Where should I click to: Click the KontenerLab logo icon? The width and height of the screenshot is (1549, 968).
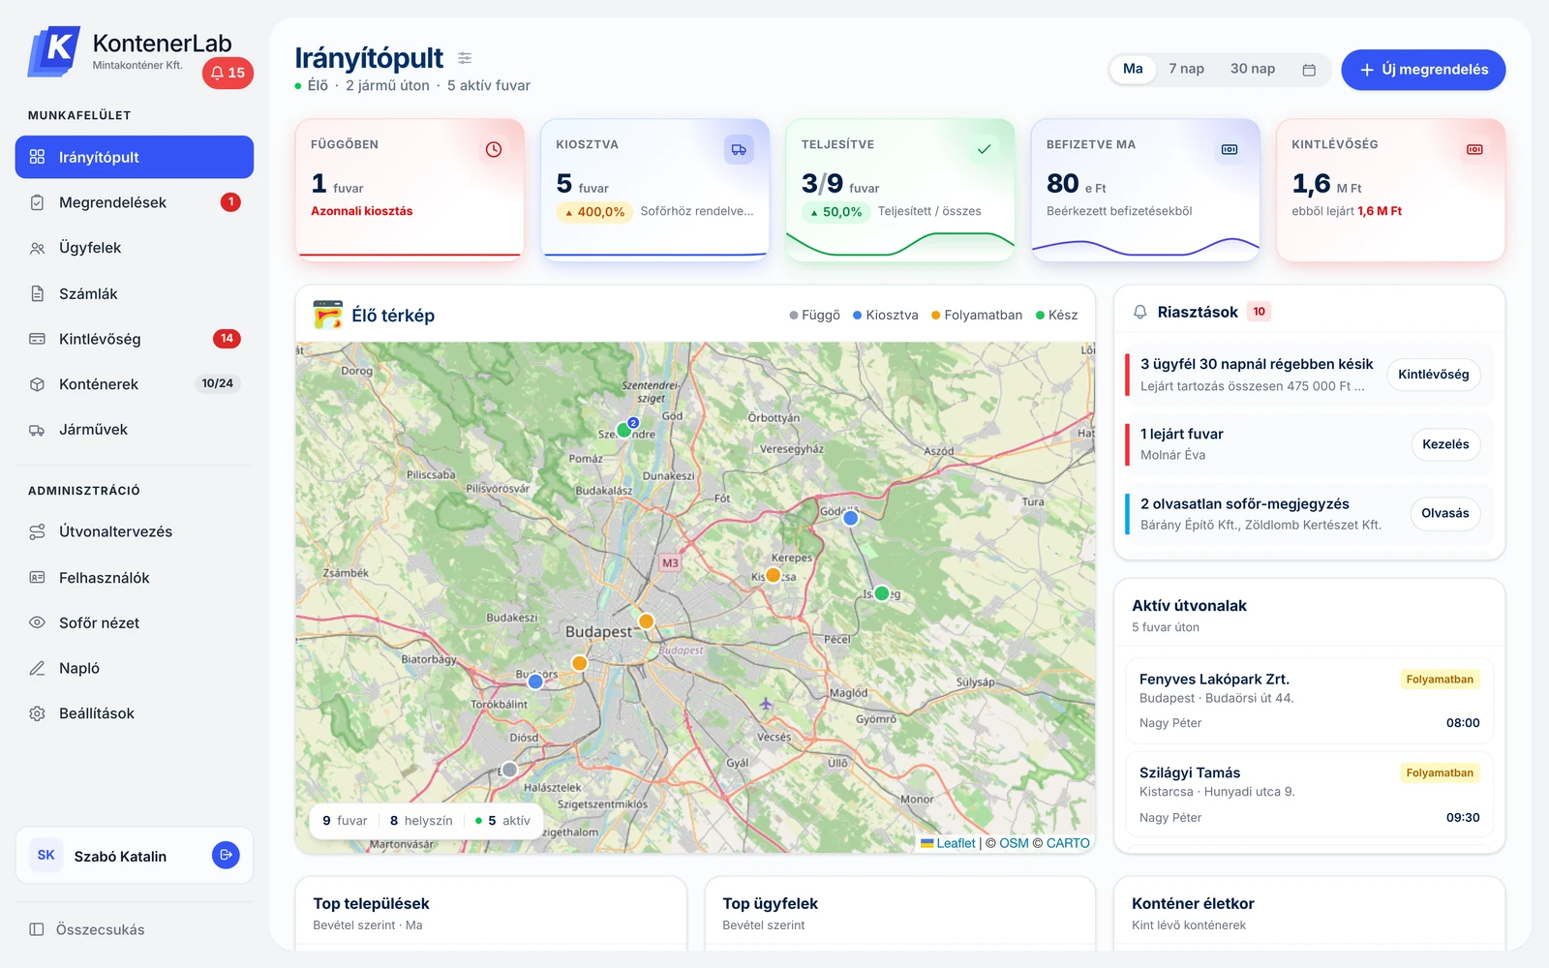click(x=54, y=50)
